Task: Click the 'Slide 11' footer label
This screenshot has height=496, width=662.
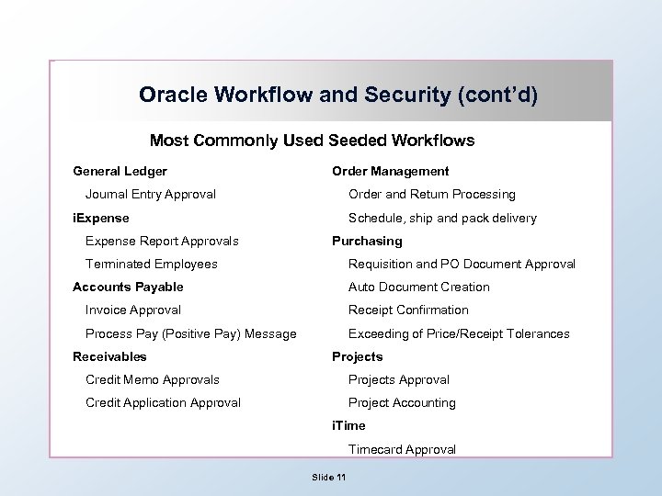Action: coord(328,477)
